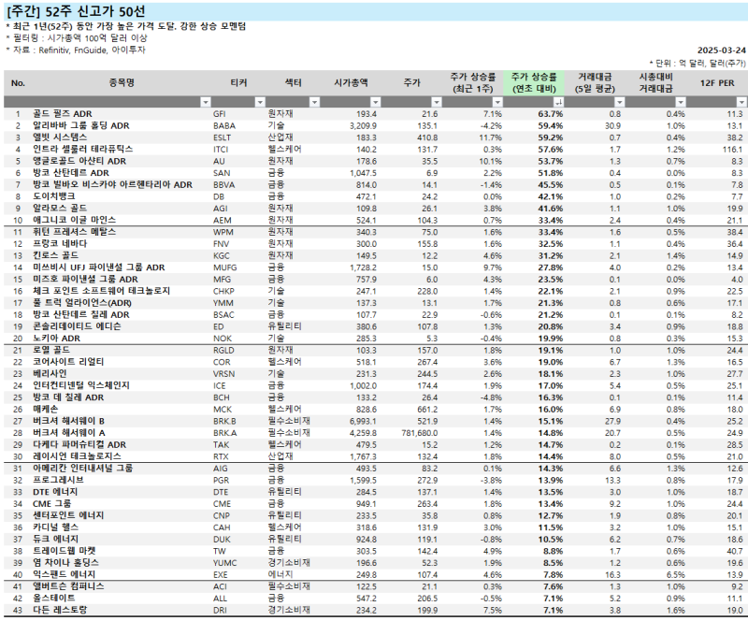
Task: Select the AEM ticker cell
Action: click(222, 220)
